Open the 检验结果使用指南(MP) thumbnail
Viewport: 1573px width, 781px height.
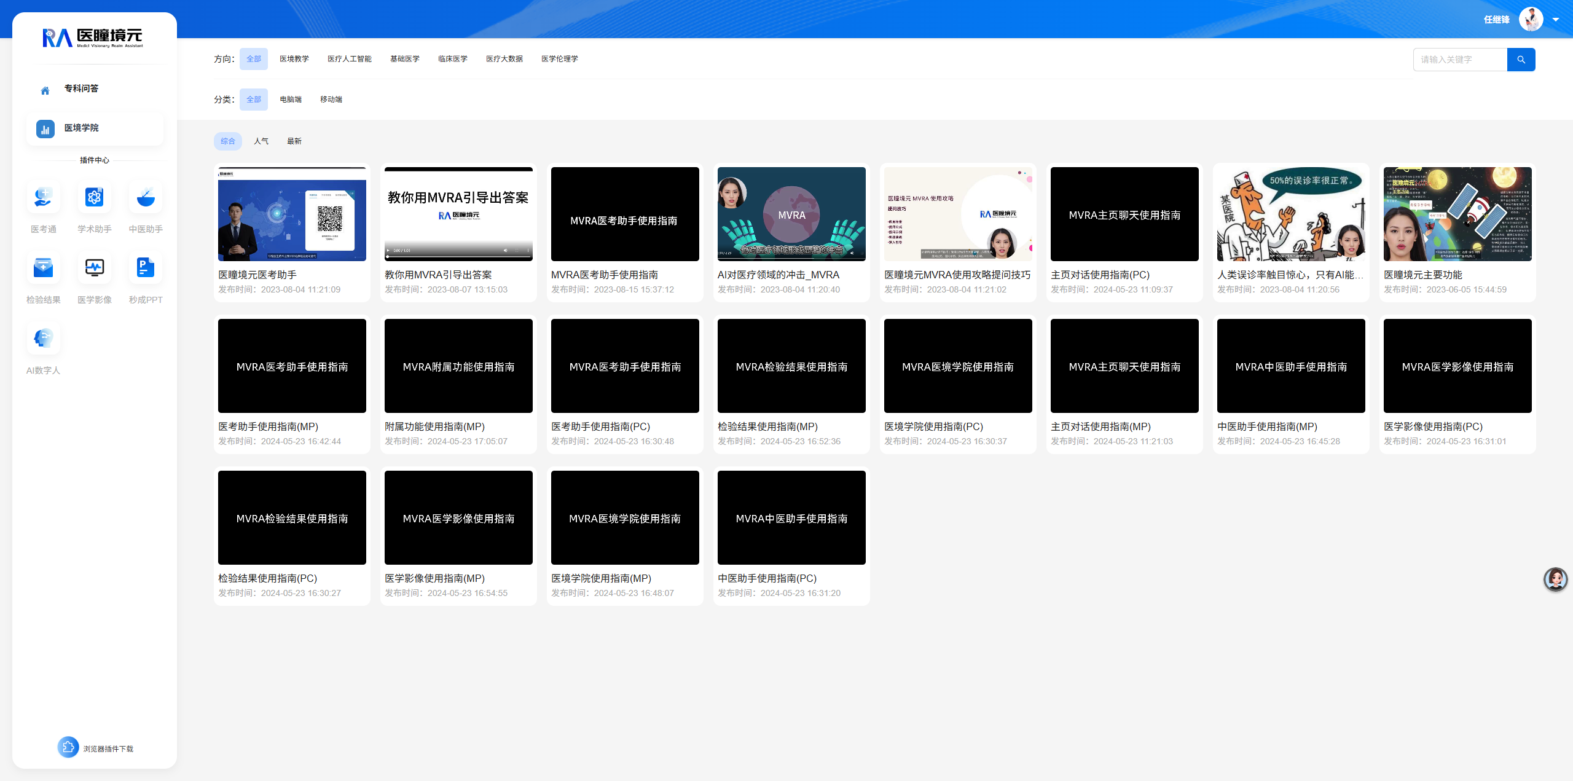[x=791, y=366]
